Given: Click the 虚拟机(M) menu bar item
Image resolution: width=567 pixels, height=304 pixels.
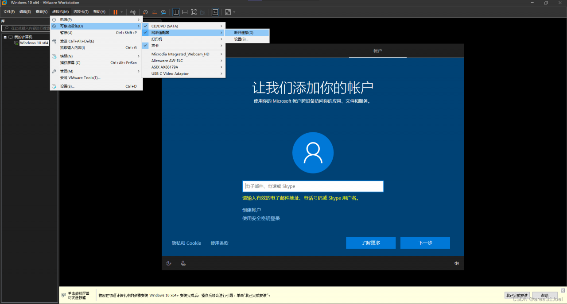Looking at the screenshot, I should point(60,12).
